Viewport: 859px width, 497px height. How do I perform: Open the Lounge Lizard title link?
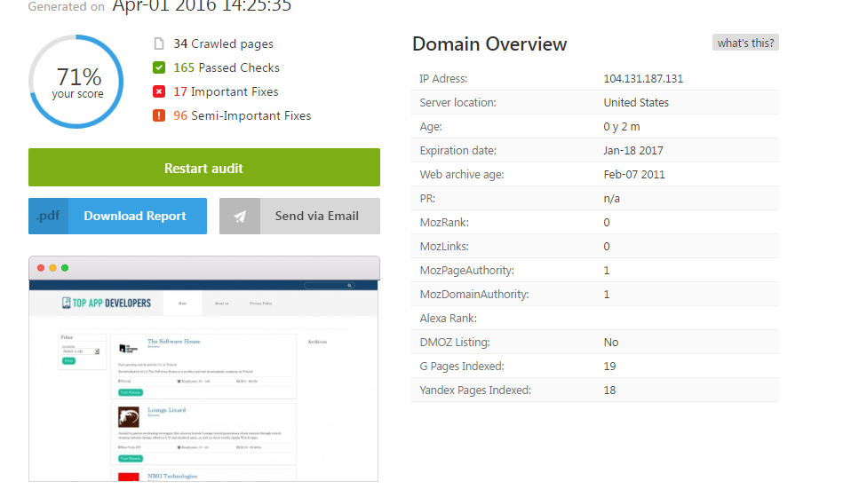165,409
